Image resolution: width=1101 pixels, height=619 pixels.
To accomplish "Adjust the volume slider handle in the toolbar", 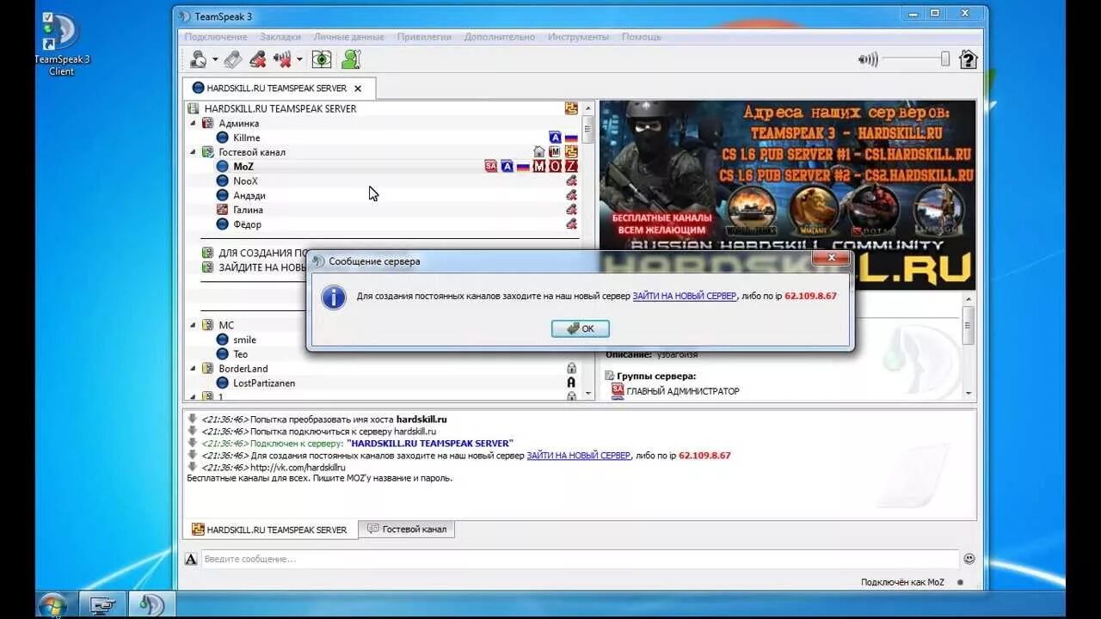I will coord(944,59).
